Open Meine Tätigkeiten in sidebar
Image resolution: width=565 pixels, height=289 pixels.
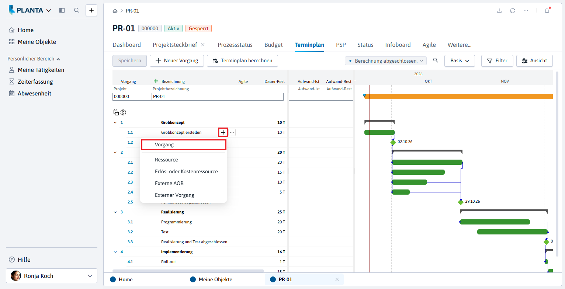point(41,70)
